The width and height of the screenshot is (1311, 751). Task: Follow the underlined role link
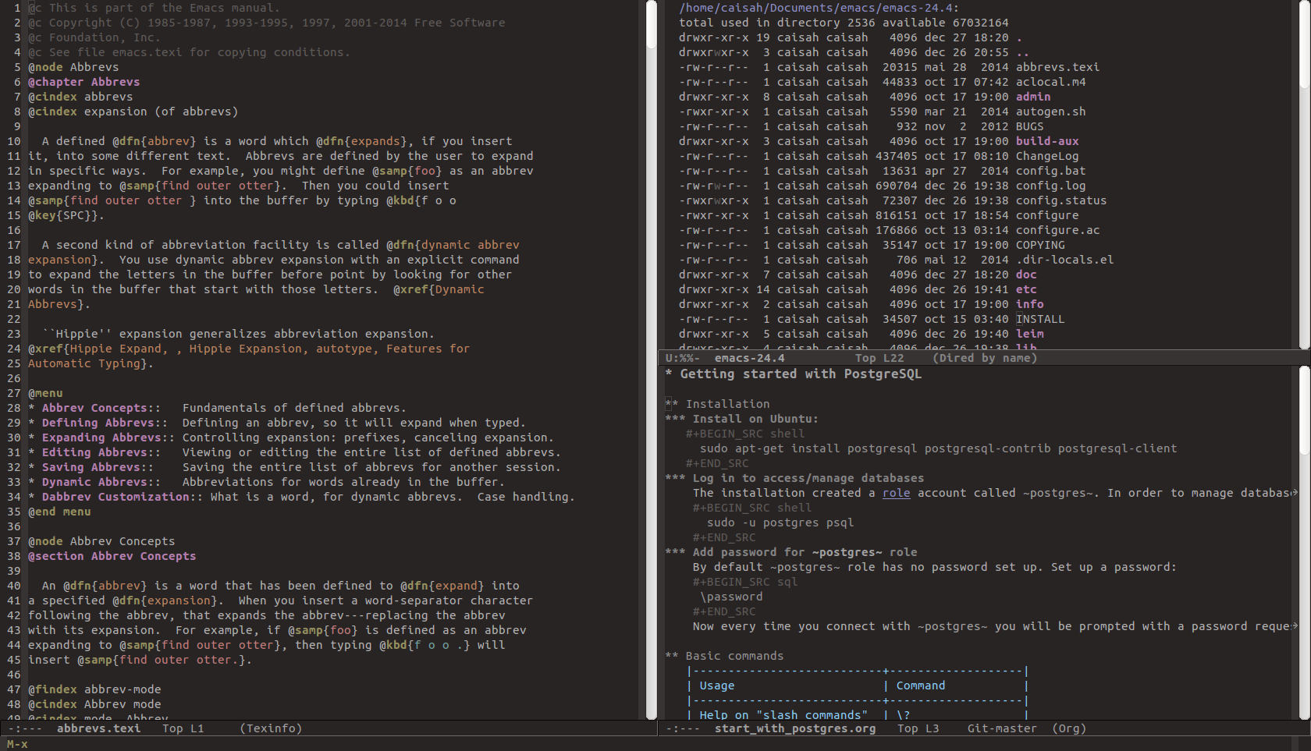point(896,493)
